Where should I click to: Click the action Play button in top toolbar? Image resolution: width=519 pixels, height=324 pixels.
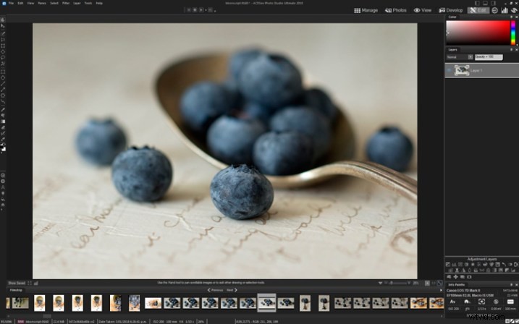pos(201,10)
